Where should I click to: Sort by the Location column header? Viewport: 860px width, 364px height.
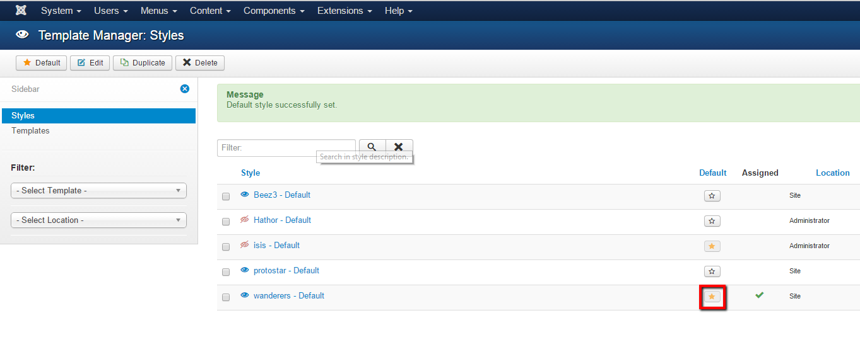coord(833,173)
